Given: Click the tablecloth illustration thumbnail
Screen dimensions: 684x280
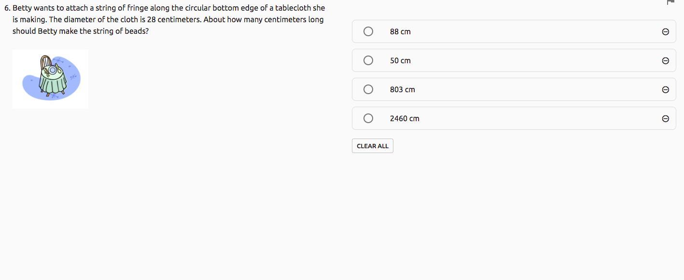Looking at the screenshot, I should [50, 79].
